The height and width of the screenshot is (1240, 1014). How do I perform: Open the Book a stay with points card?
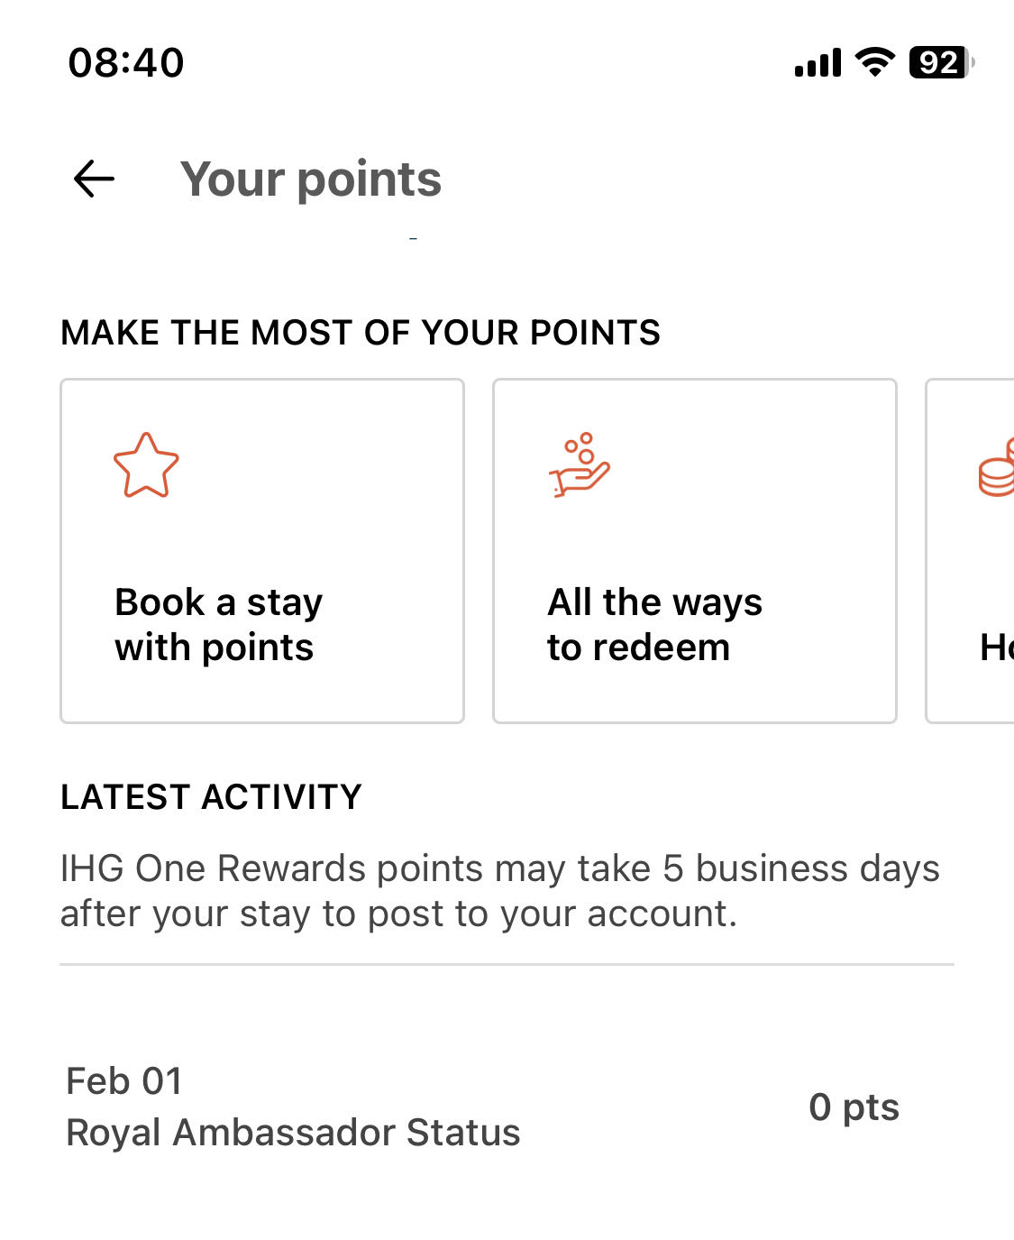pos(262,551)
